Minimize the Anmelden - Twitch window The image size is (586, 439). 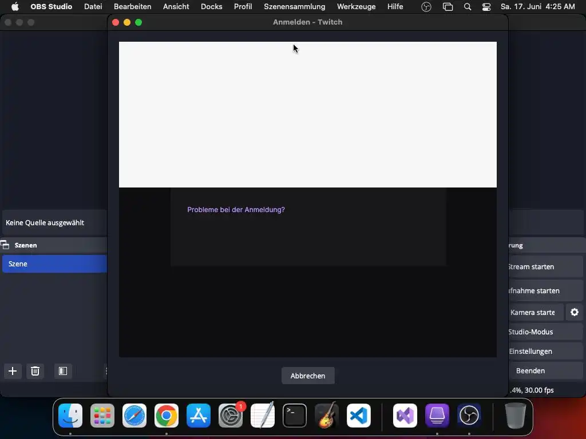tap(127, 22)
